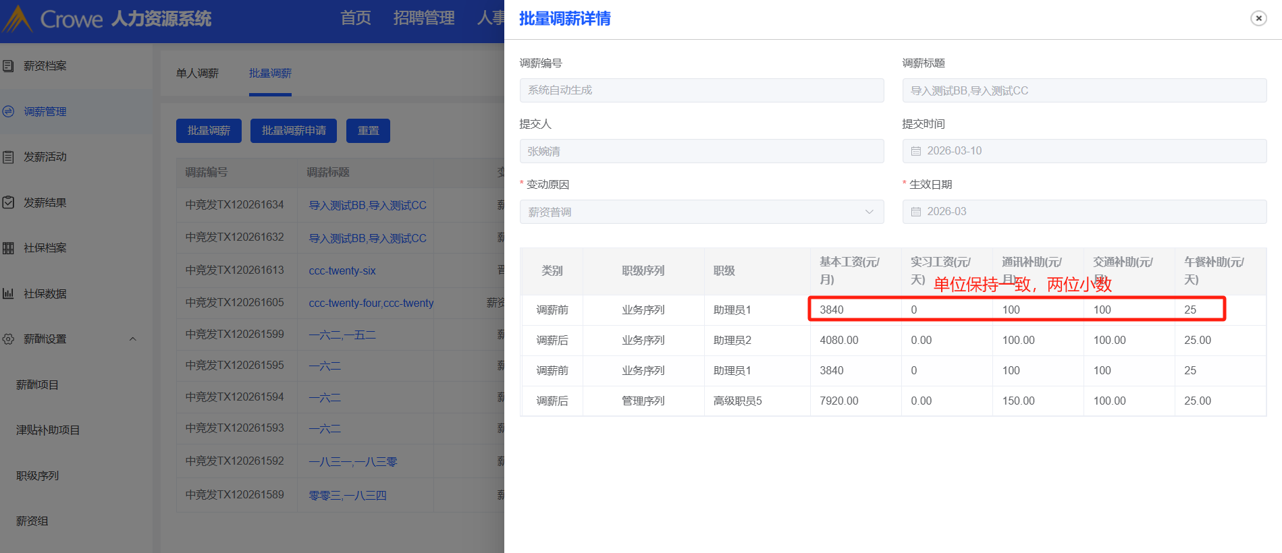The height and width of the screenshot is (553, 1282).
Task: Click the 薪酬设置 gear icon
Action: pyautogui.click(x=8, y=339)
